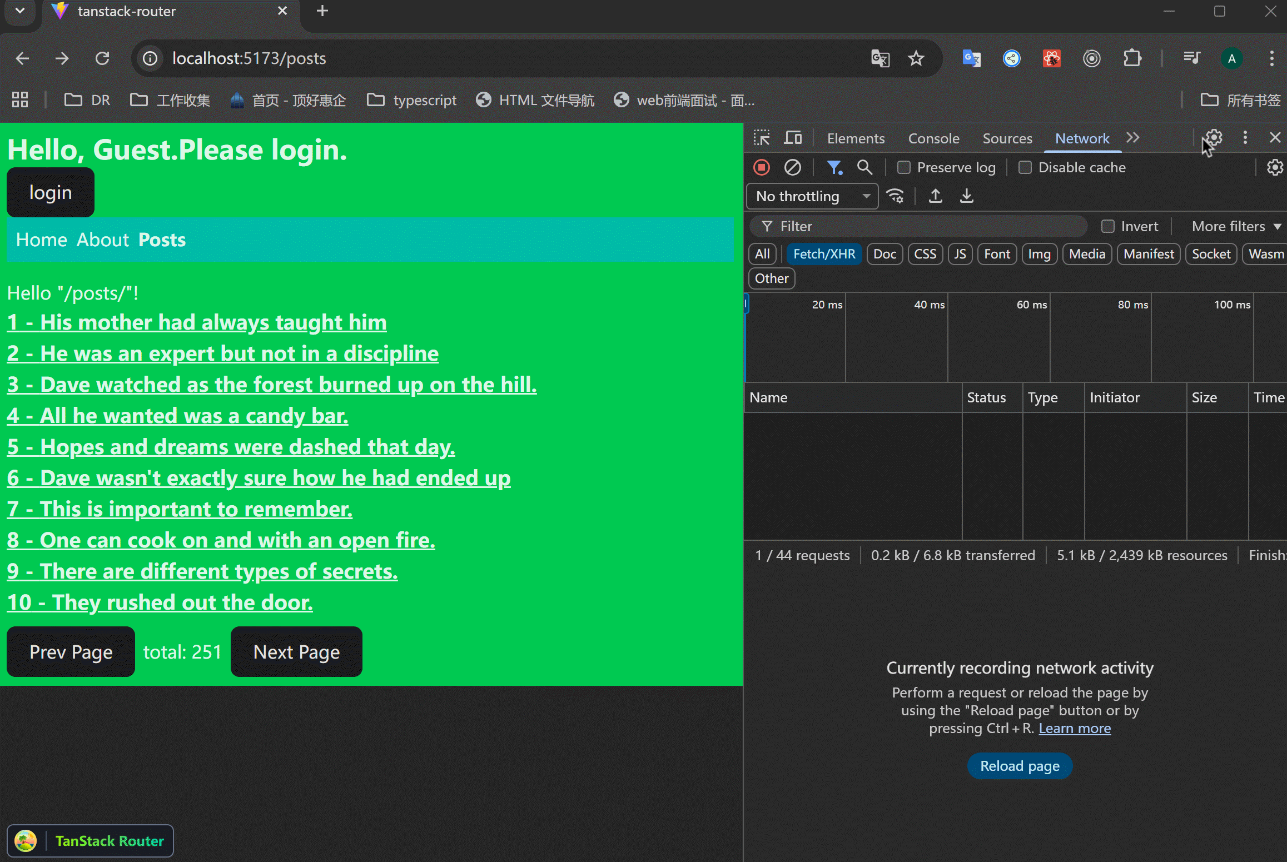Stop recording network log
Image resolution: width=1287 pixels, height=862 pixels.
(762, 167)
